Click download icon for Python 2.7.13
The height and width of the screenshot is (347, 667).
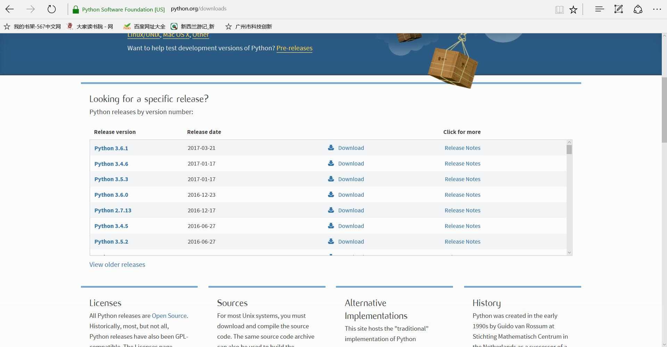click(x=331, y=210)
